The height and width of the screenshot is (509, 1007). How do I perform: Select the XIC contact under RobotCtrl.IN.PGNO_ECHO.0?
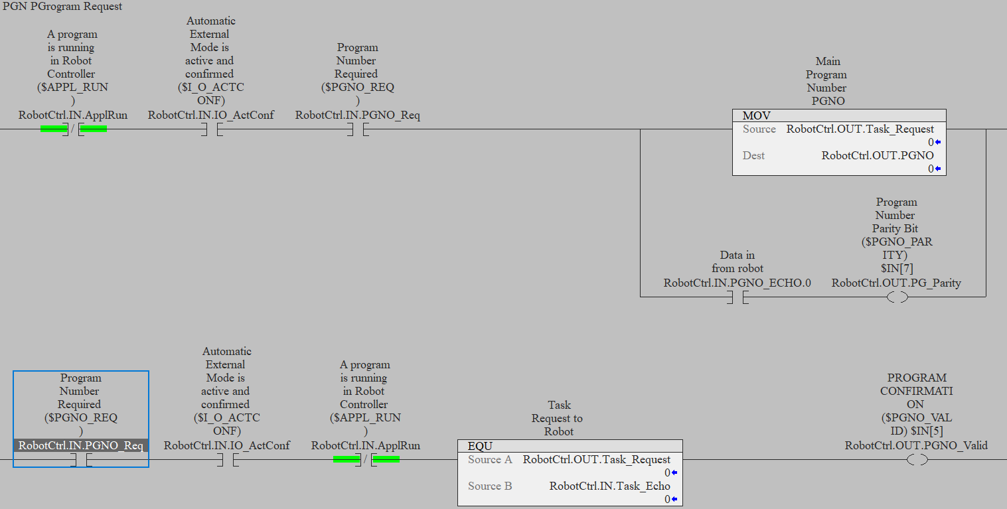coord(737,297)
